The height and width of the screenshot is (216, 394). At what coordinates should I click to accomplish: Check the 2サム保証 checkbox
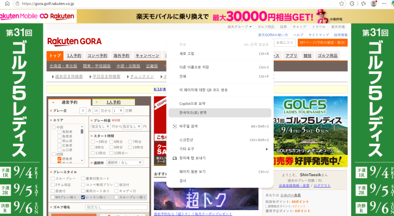(x=53, y=185)
